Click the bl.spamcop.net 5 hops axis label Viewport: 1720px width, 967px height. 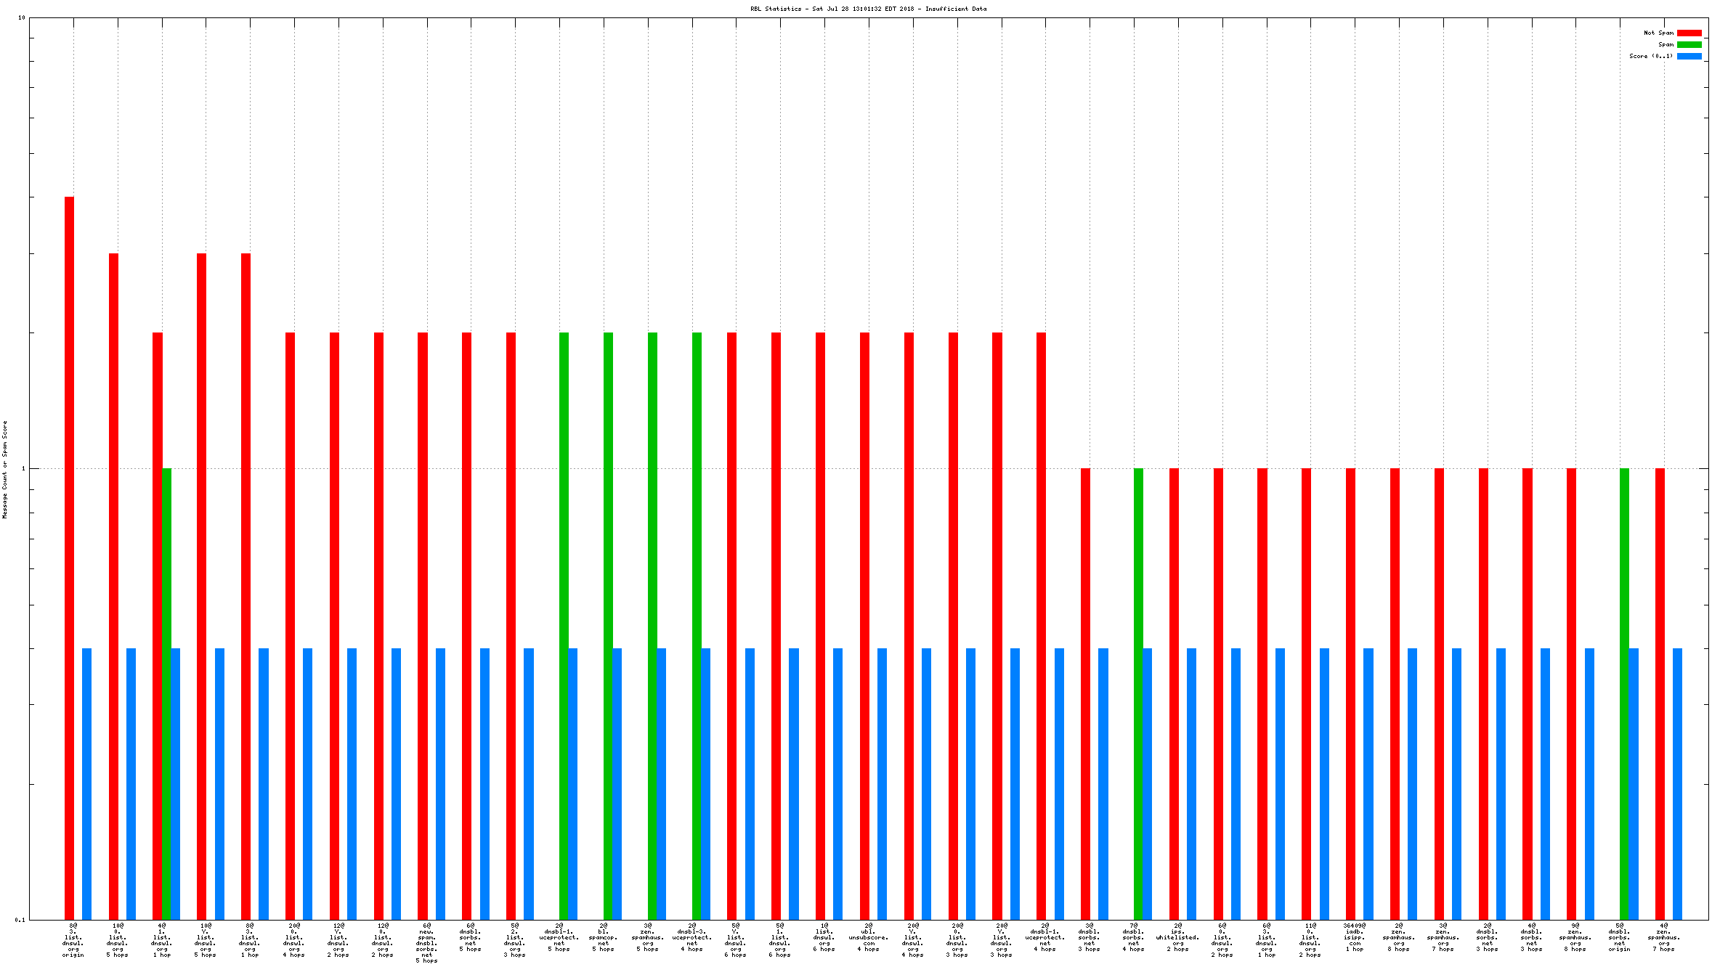click(x=604, y=937)
